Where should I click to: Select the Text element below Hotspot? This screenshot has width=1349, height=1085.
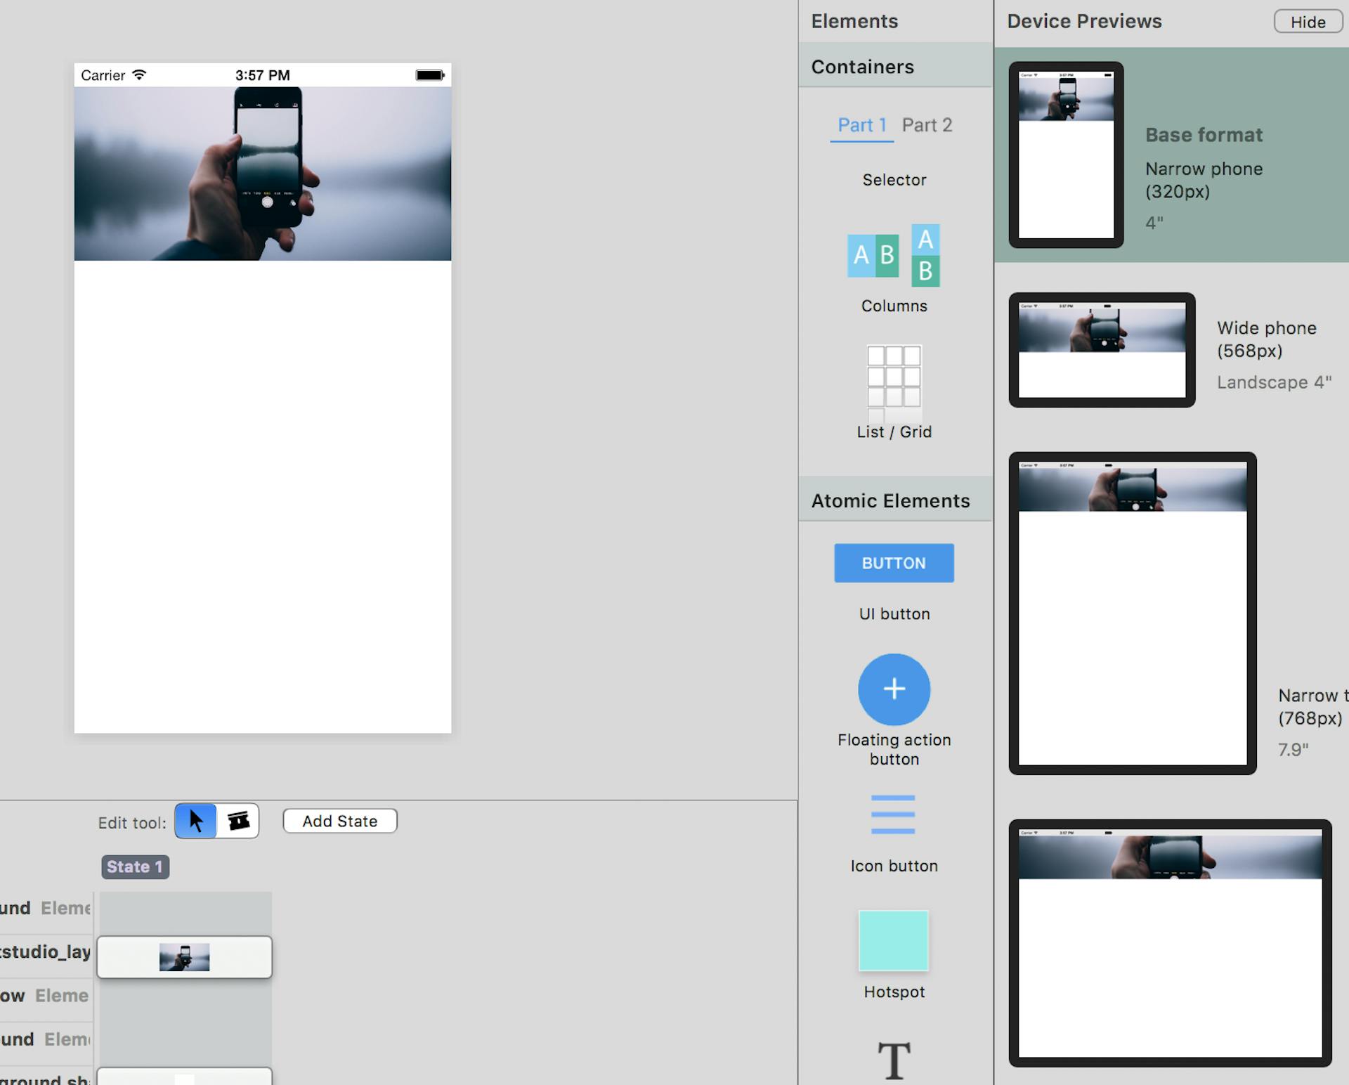894,1061
